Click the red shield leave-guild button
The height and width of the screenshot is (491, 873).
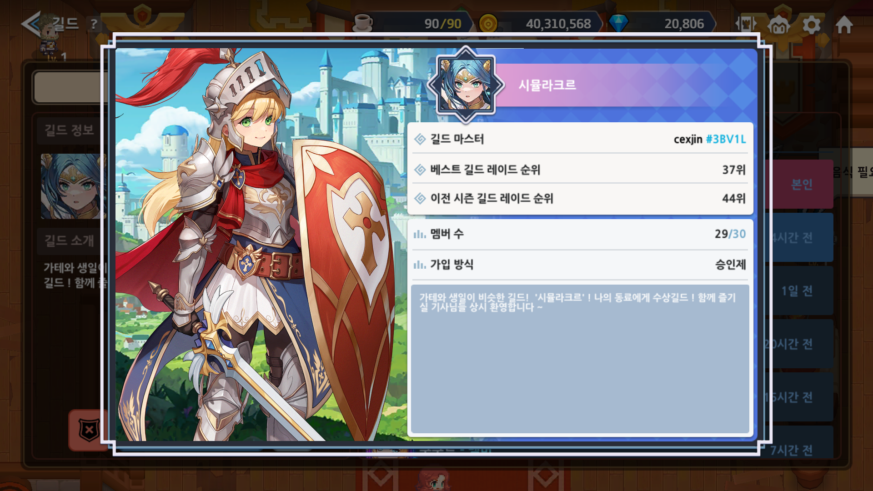click(x=89, y=430)
